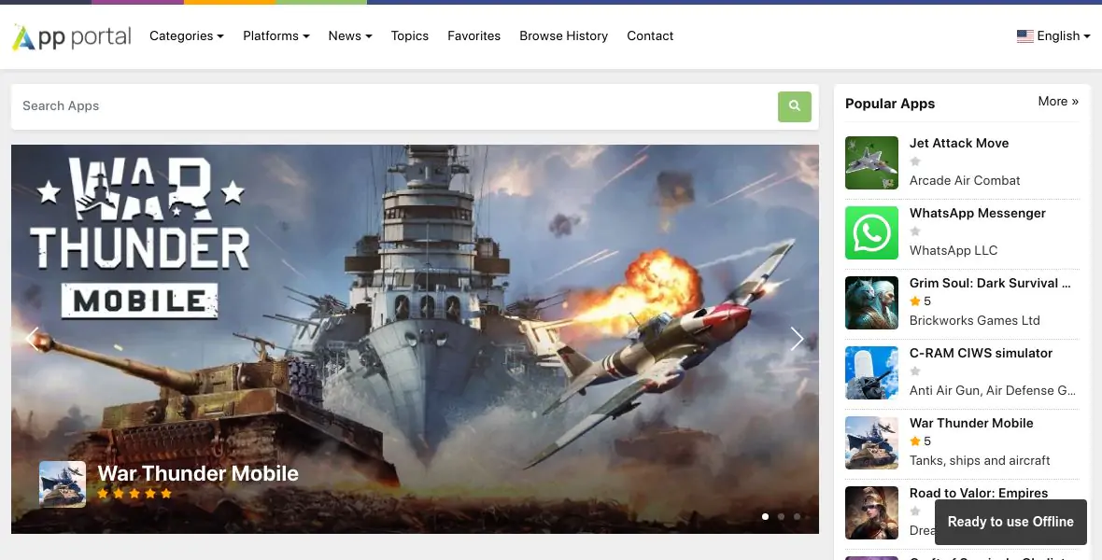Open the C-RAM CIWS simulator title link
The width and height of the screenshot is (1102, 560).
981,354
